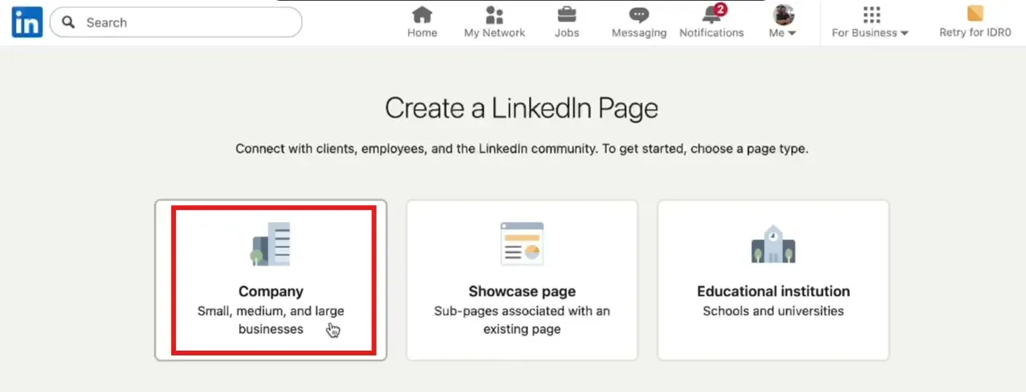Click the magnifier icon in the search bar

pyautogui.click(x=69, y=22)
